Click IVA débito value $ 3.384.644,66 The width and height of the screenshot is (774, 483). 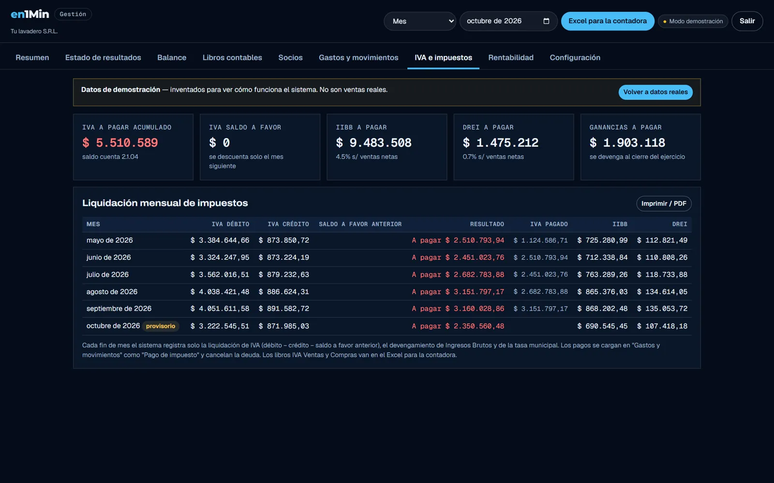(x=220, y=241)
